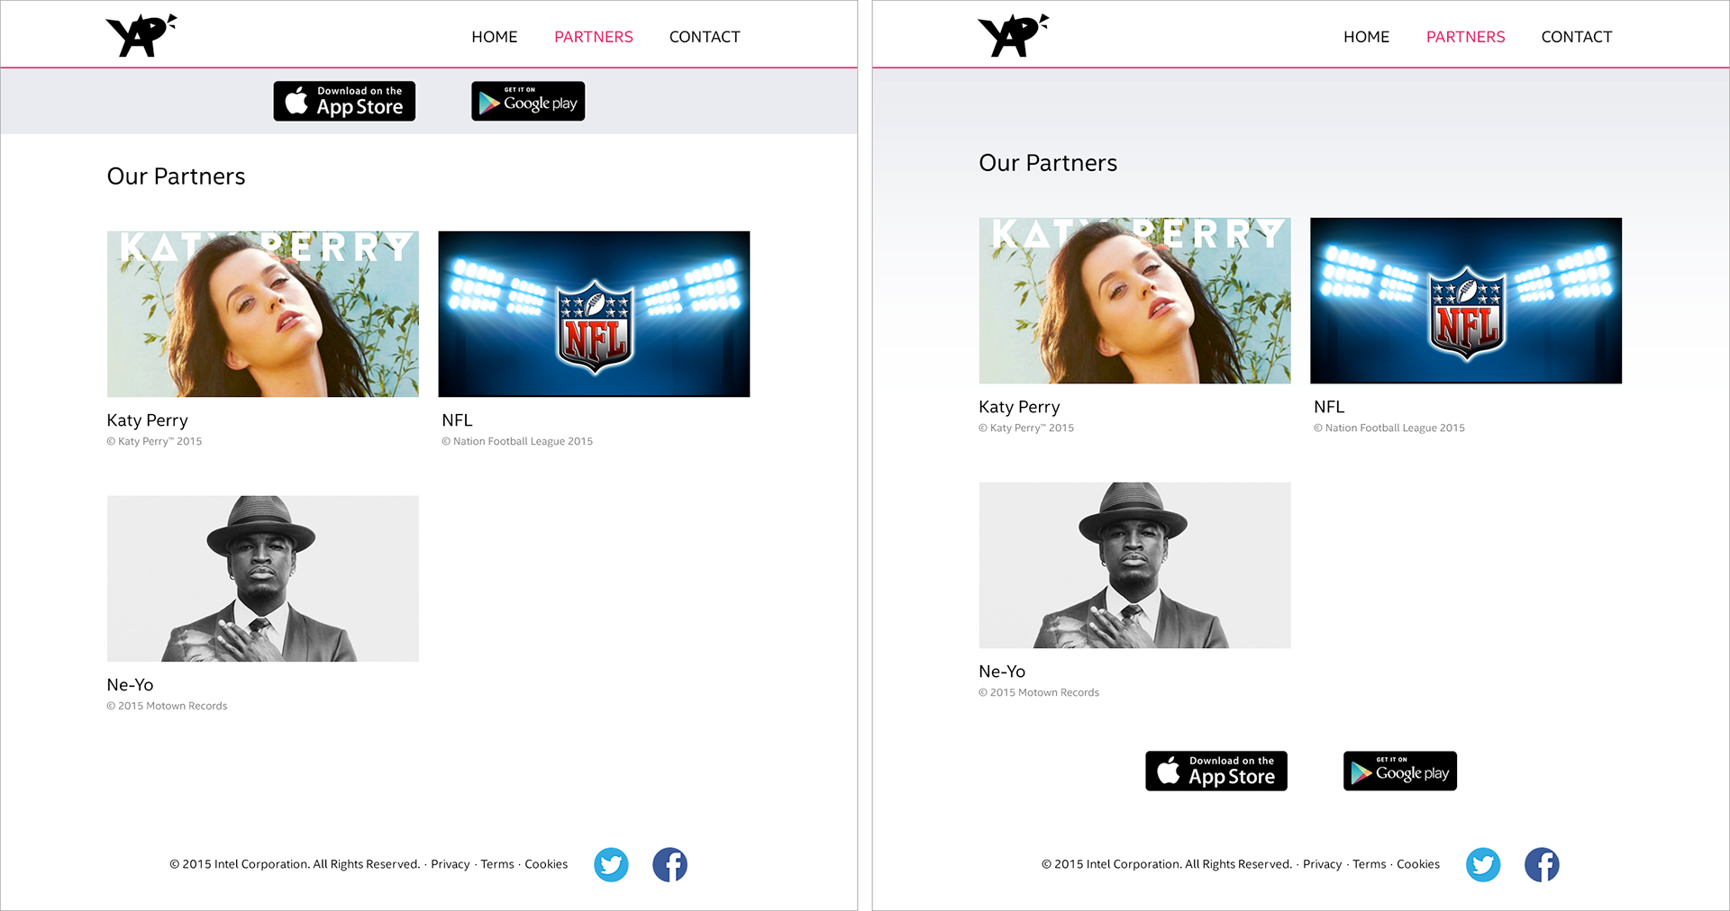Open the Twitter icon in right footer
Image resolution: width=1730 pixels, height=911 pixels.
[x=1483, y=864]
